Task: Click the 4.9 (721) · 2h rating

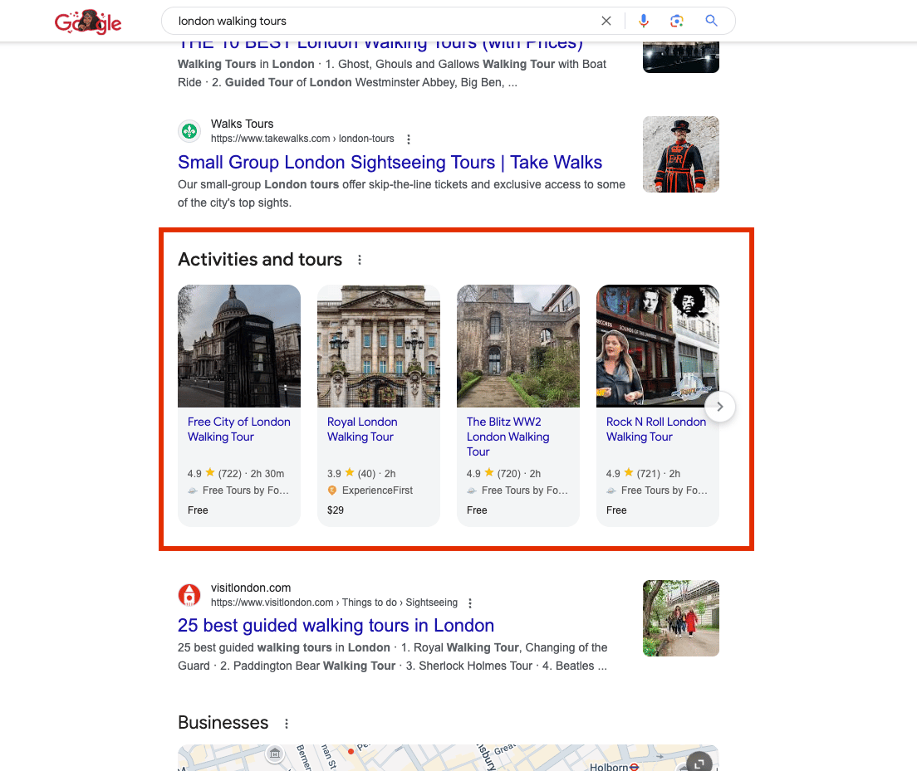Action: pyautogui.click(x=643, y=474)
